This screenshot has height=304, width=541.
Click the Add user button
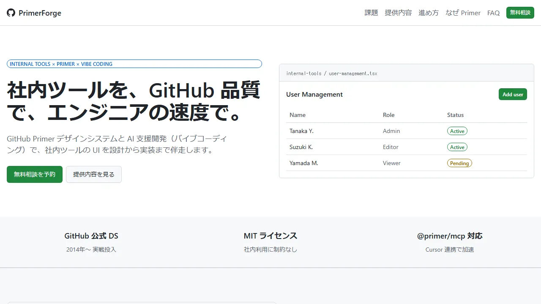click(513, 95)
